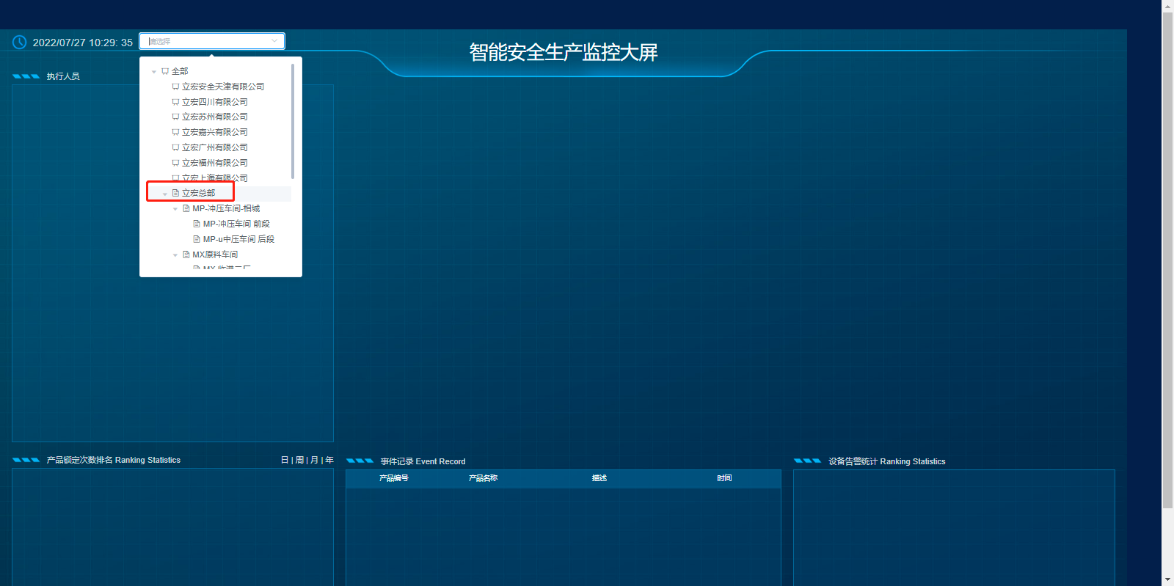Screen dimensions: 1174x586
Task: Pick 立宏福州有限公司
Action: [215, 163]
